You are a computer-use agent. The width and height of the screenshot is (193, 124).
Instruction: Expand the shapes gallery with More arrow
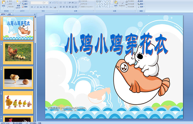(x=112, y=6)
